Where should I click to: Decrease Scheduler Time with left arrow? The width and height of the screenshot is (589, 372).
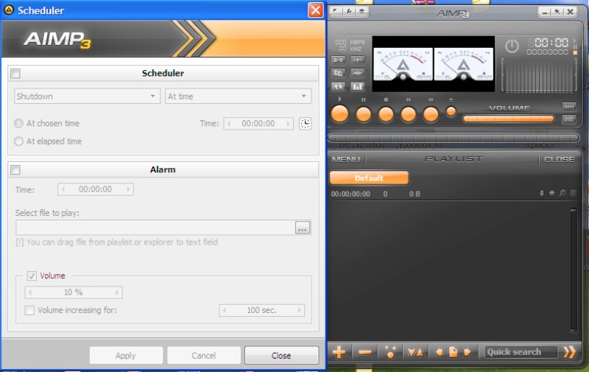point(229,123)
